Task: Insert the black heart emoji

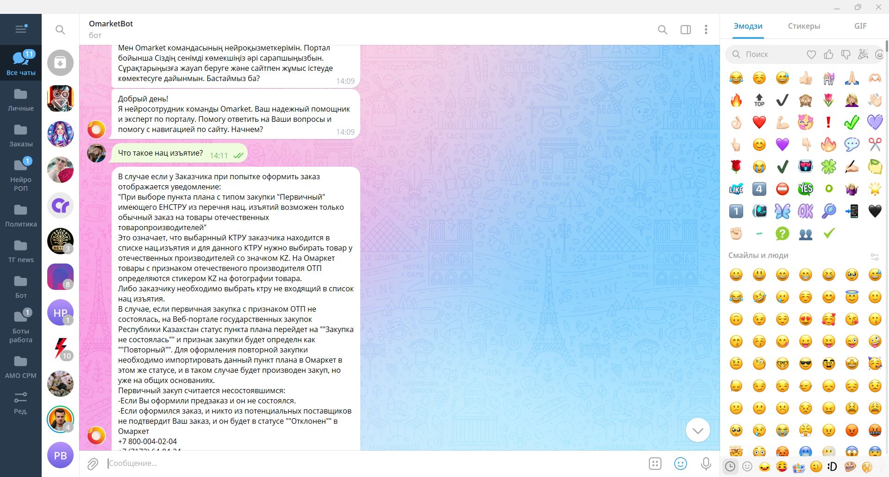Action: click(x=875, y=211)
